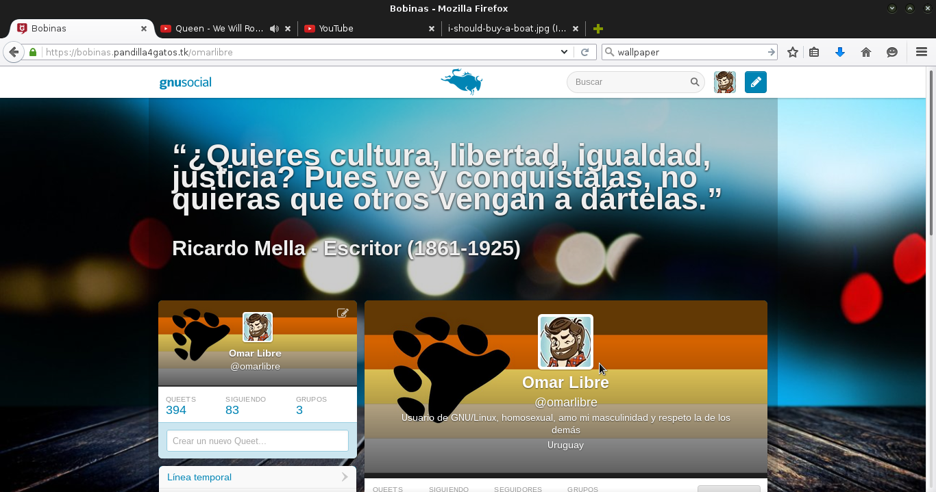Close the Bobinas tab
936x492 pixels.
point(144,29)
